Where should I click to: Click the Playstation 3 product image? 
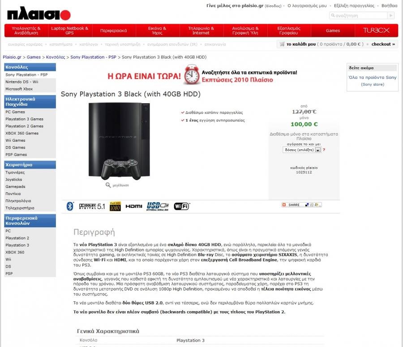[119, 141]
